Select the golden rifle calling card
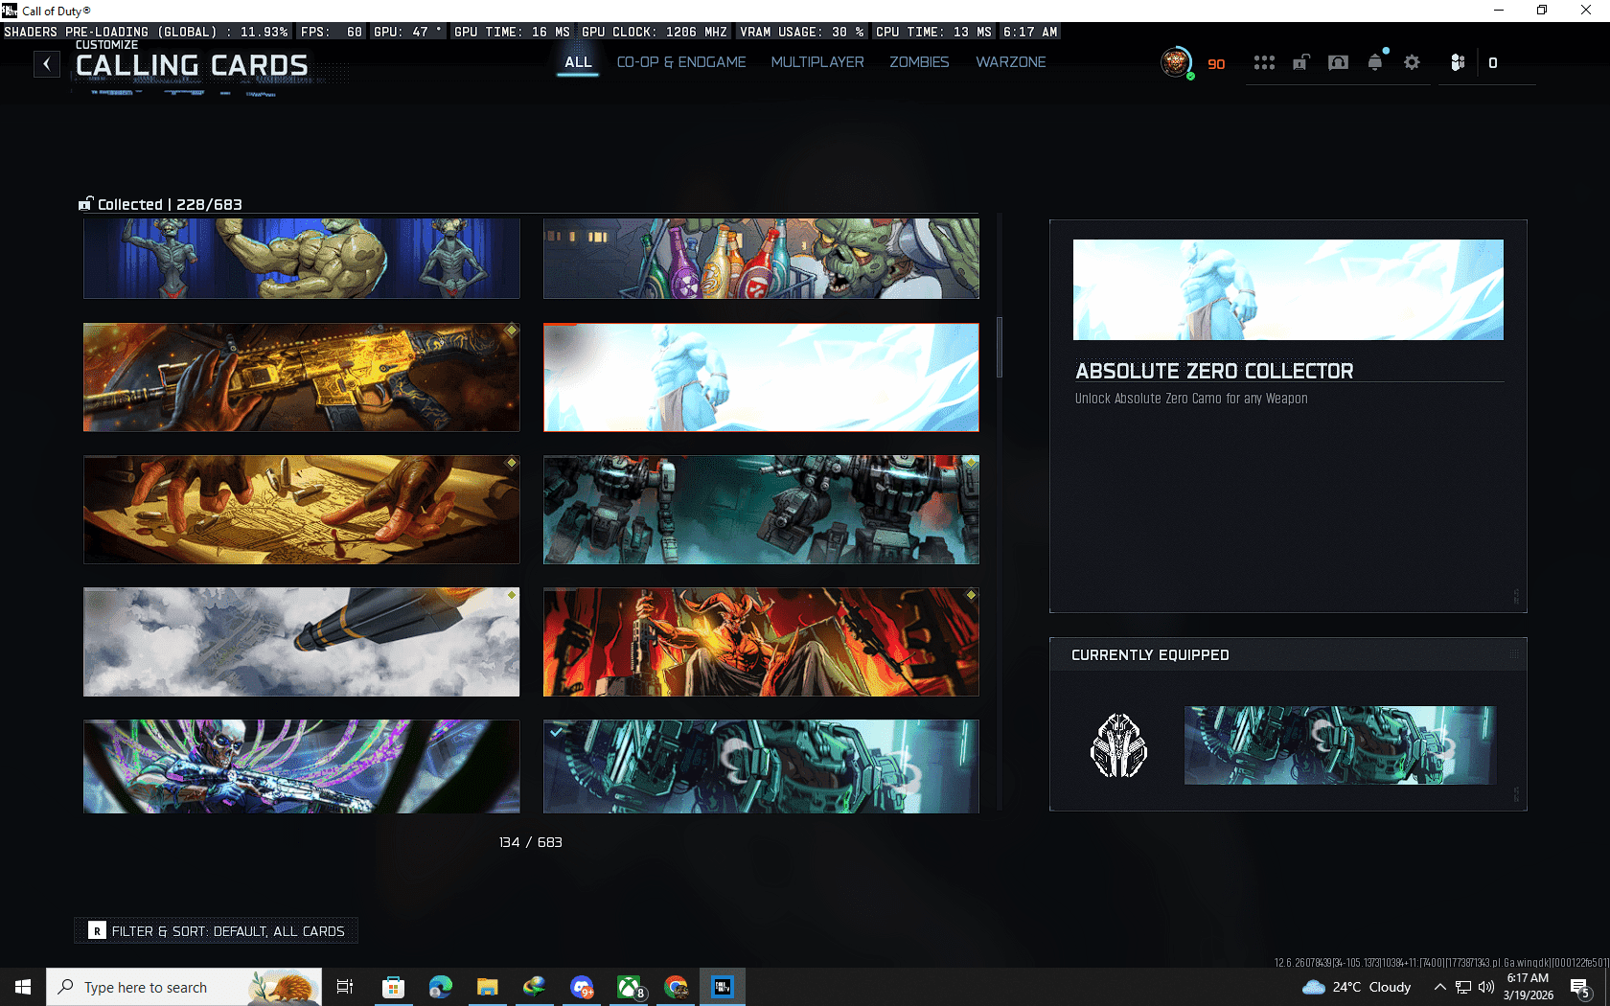1610x1006 pixels. click(x=301, y=377)
